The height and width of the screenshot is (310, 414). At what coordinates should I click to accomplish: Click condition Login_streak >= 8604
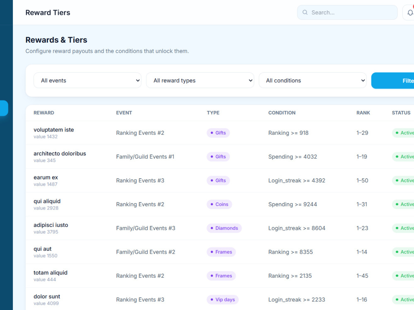pos(297,228)
